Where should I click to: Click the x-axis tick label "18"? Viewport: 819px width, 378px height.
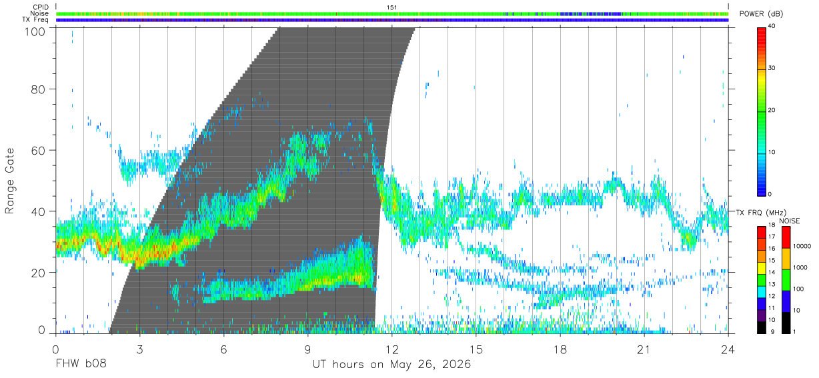tap(560, 349)
